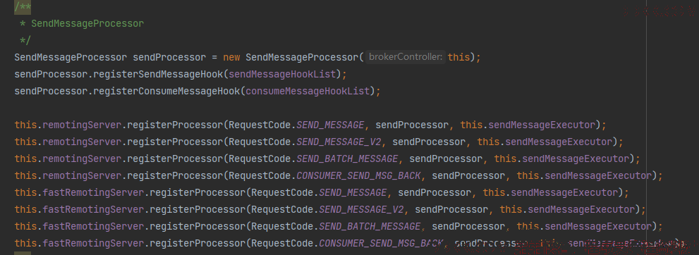Click SEND_MESSAGE on the first fastRemotingServer line

pyautogui.click(x=353, y=193)
